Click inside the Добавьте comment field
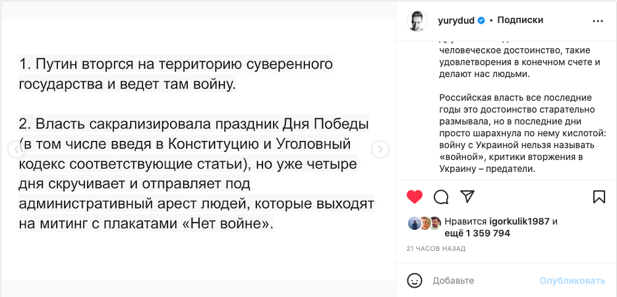 click(481, 281)
